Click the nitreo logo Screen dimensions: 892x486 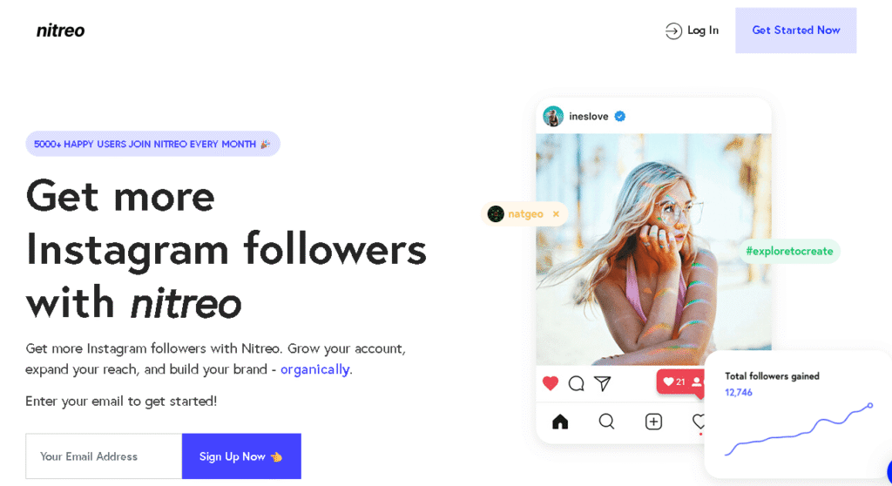click(60, 30)
